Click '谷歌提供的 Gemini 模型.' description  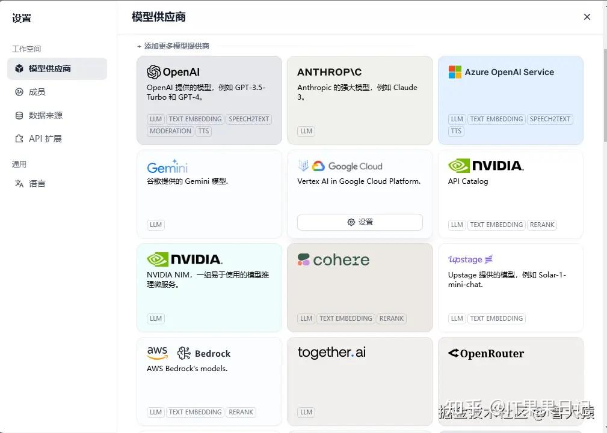(187, 181)
